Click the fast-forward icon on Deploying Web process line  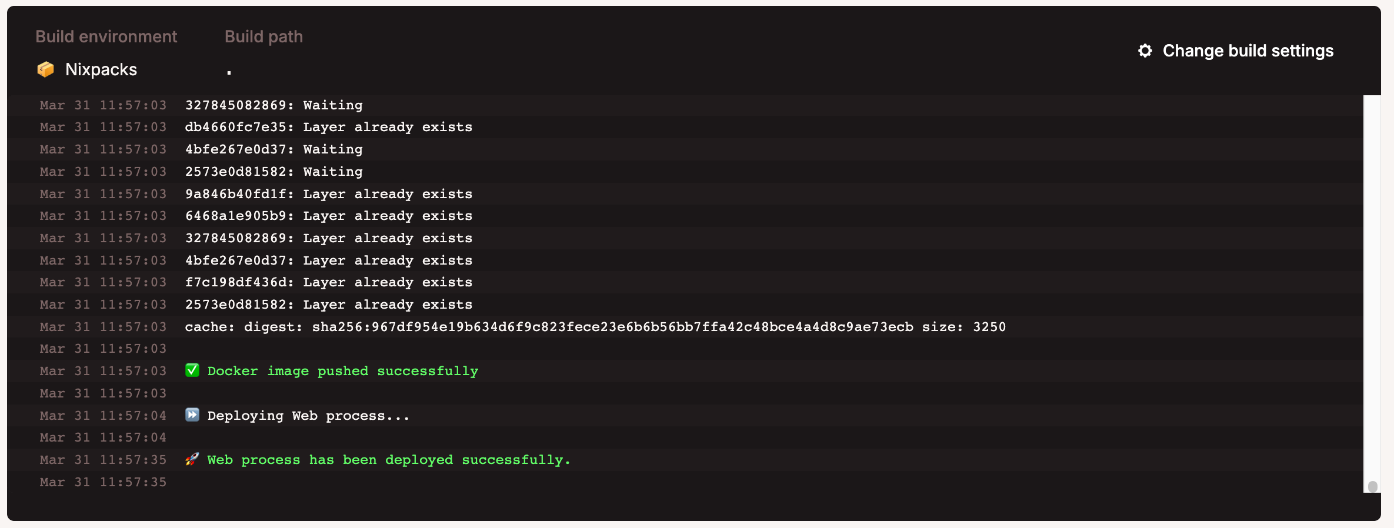coord(192,415)
